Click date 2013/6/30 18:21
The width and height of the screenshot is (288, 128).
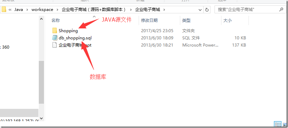click(x=157, y=45)
